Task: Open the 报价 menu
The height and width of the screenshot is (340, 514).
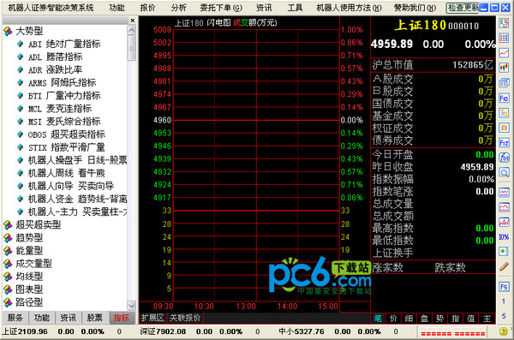Action: 148,8
